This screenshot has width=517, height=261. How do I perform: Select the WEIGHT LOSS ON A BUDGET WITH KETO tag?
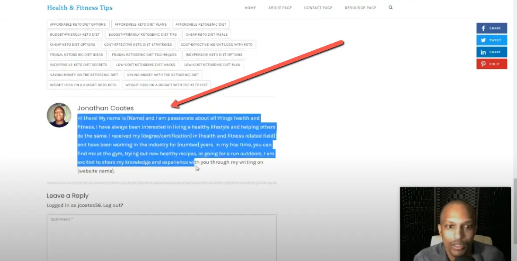(83, 85)
